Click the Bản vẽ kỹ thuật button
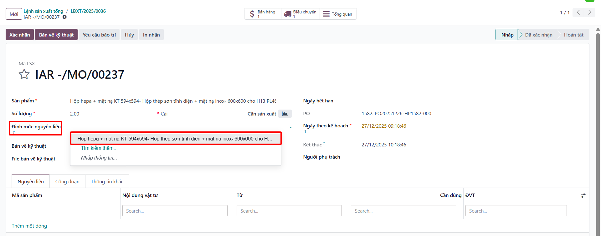The height and width of the screenshot is (236, 601). pos(56,35)
